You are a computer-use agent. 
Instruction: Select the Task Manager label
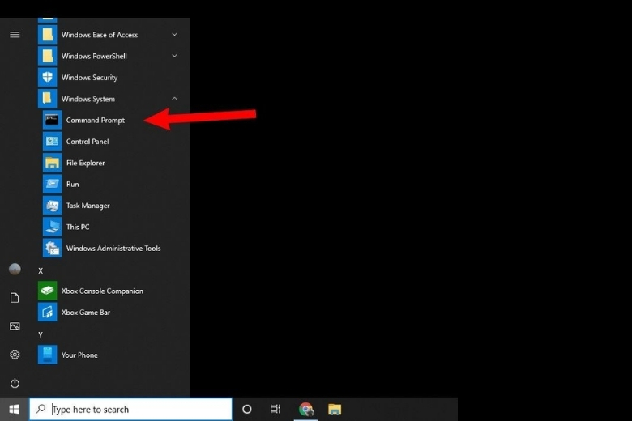coord(88,206)
